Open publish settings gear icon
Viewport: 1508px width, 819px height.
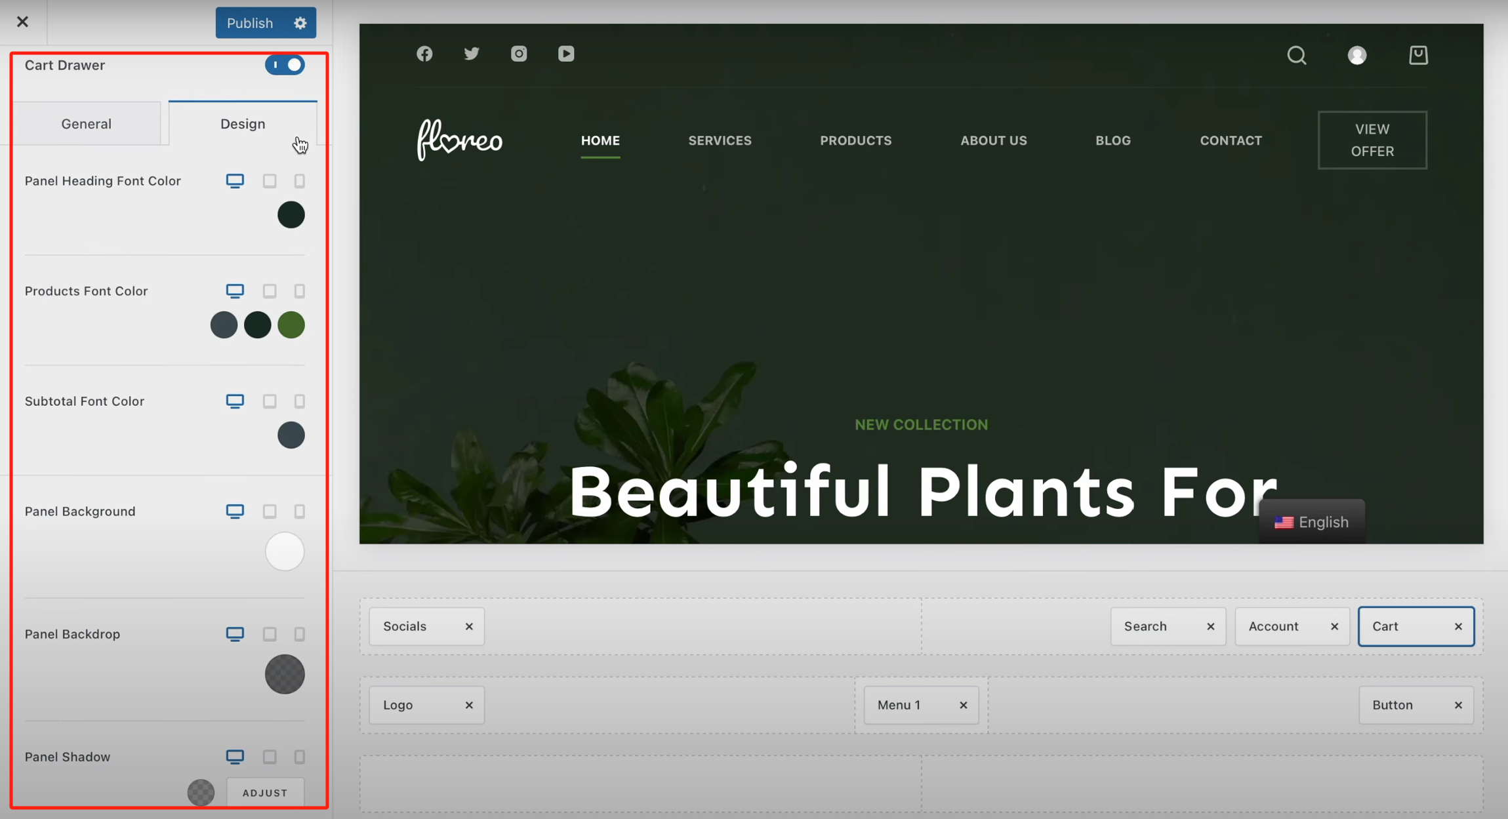pyautogui.click(x=300, y=23)
